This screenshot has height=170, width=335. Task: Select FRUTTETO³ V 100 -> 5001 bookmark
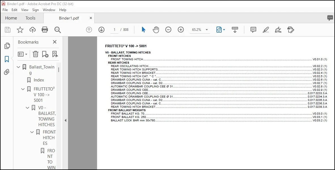[44, 94]
